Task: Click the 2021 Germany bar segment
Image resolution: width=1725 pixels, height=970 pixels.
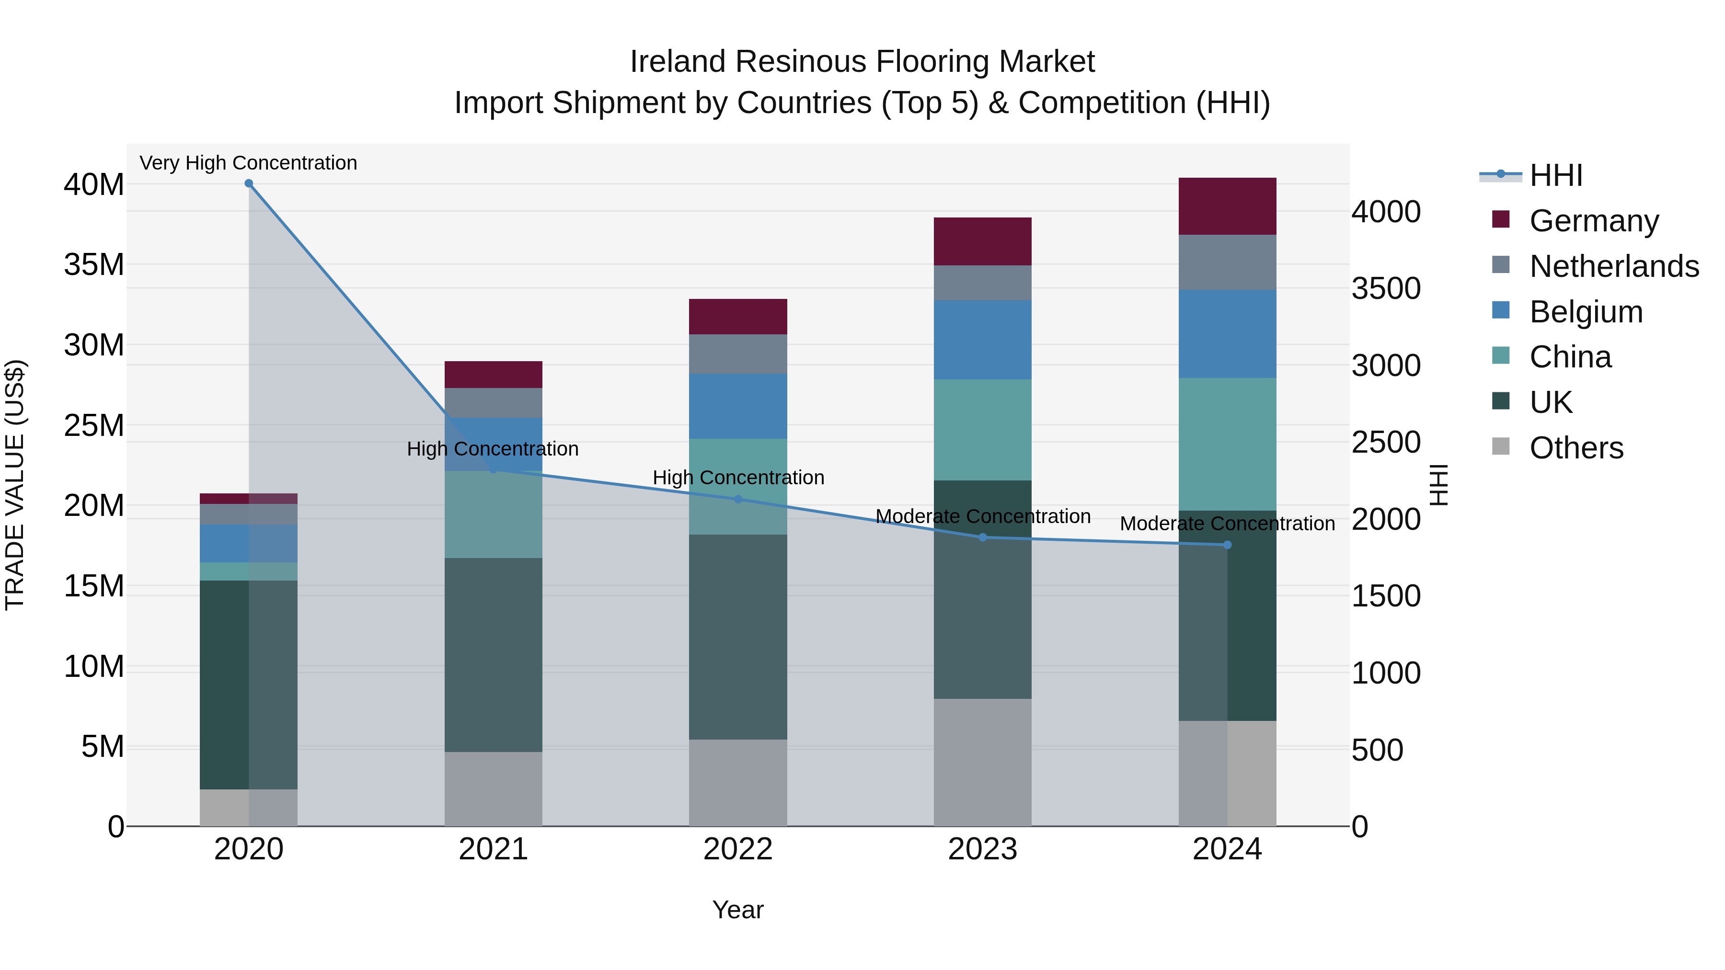Action: tap(494, 375)
